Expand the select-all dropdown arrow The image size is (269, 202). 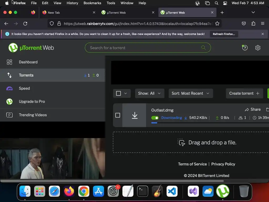(126, 93)
